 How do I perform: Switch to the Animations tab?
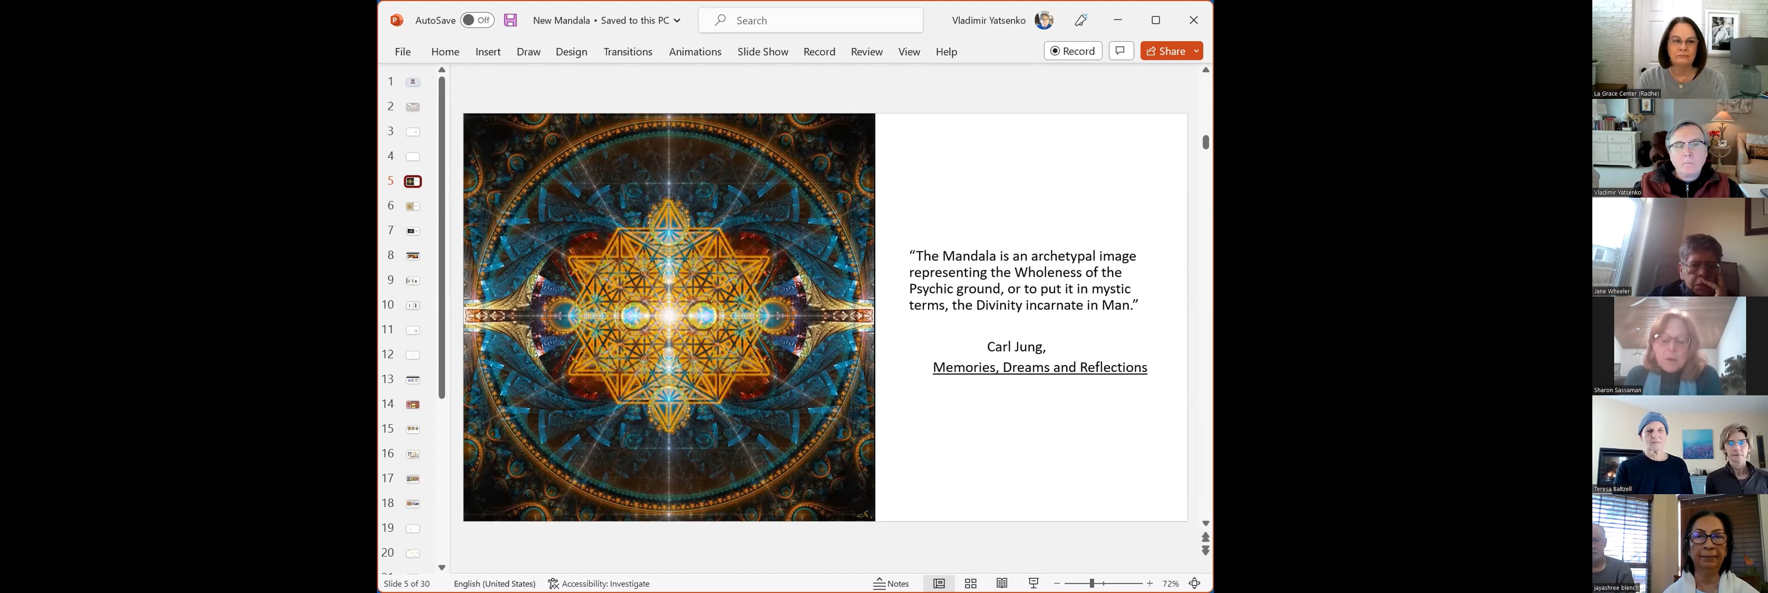pos(695,51)
